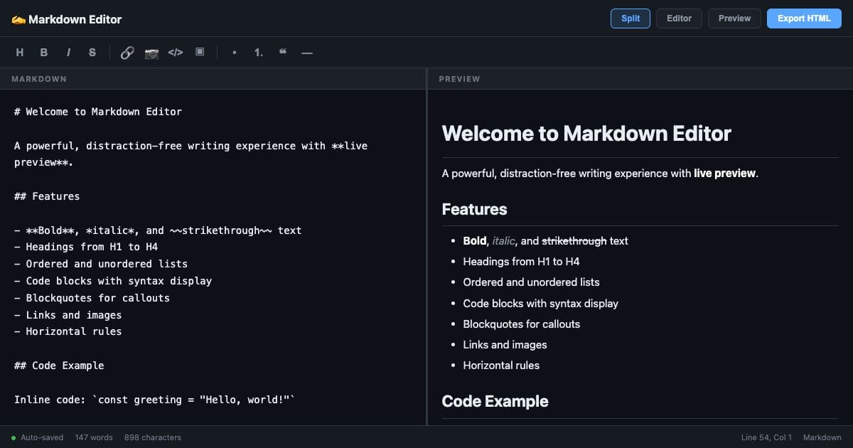Click the struck-through 'strikethrough' word in the preview
This screenshot has width=853, height=448.
[x=574, y=241]
